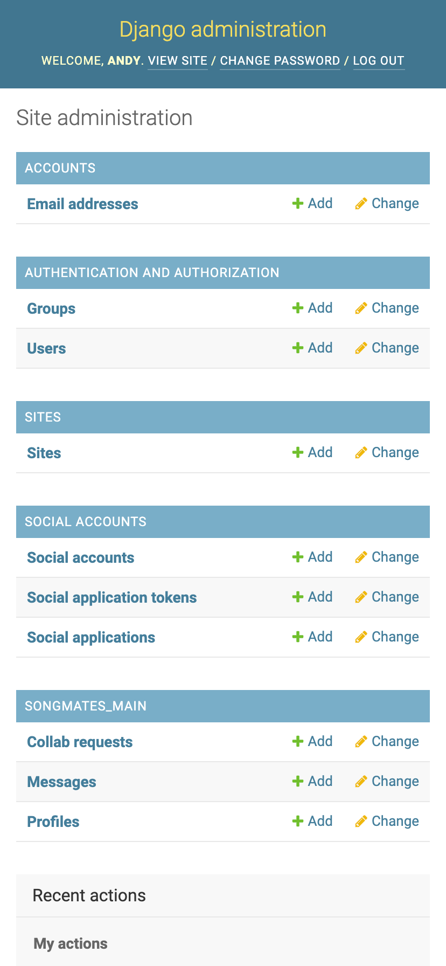Click Change text for Email addresses
Viewport: 446px width, 966px height.
pyautogui.click(x=395, y=203)
